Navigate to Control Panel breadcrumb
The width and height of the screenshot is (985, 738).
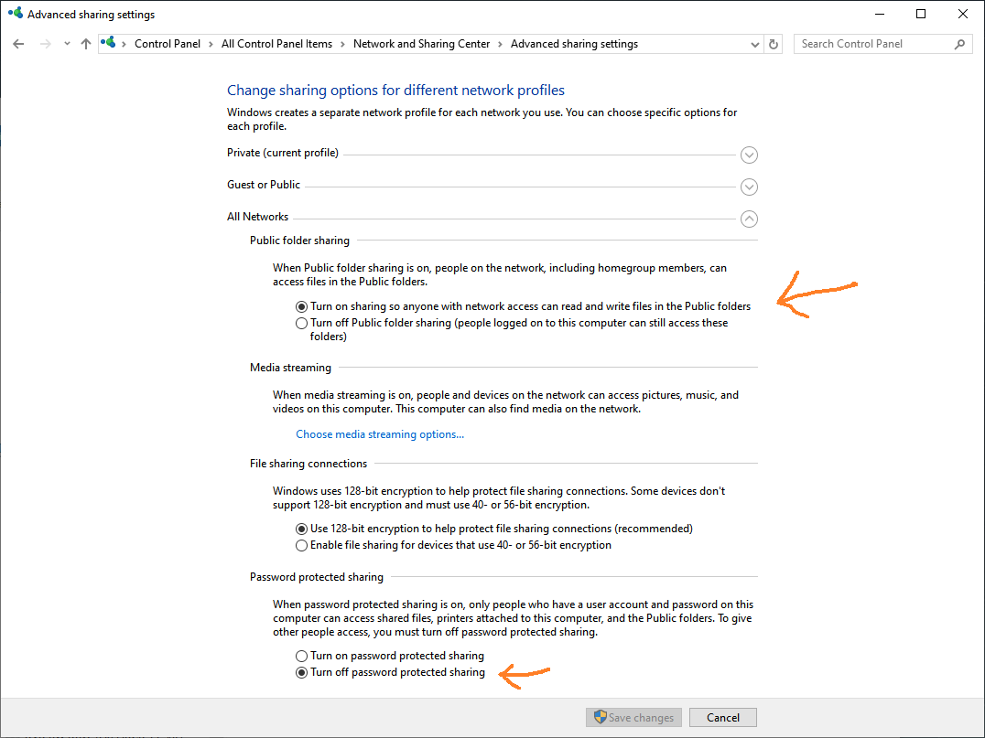(x=168, y=44)
